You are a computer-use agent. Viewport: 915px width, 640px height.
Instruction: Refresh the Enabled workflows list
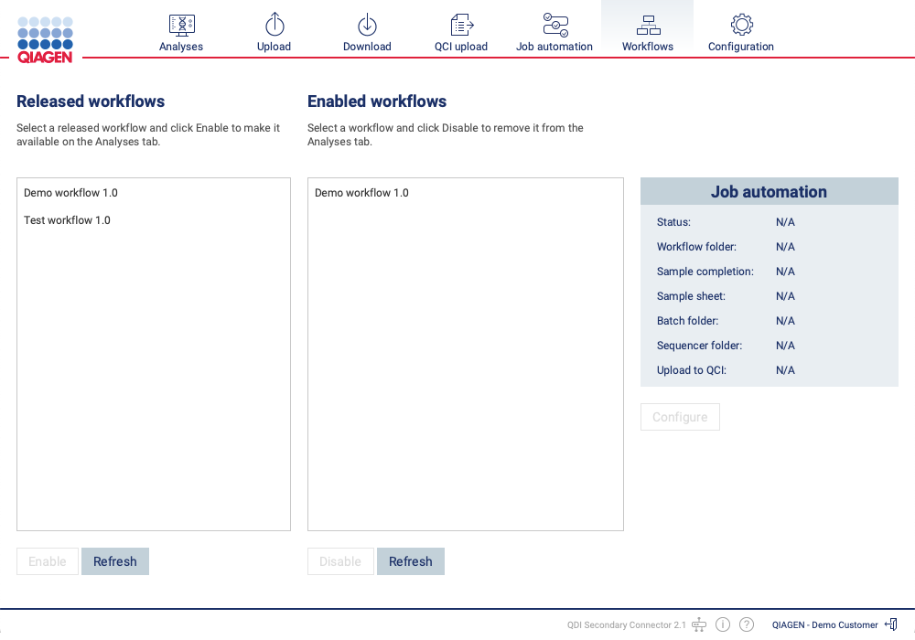[x=411, y=561]
